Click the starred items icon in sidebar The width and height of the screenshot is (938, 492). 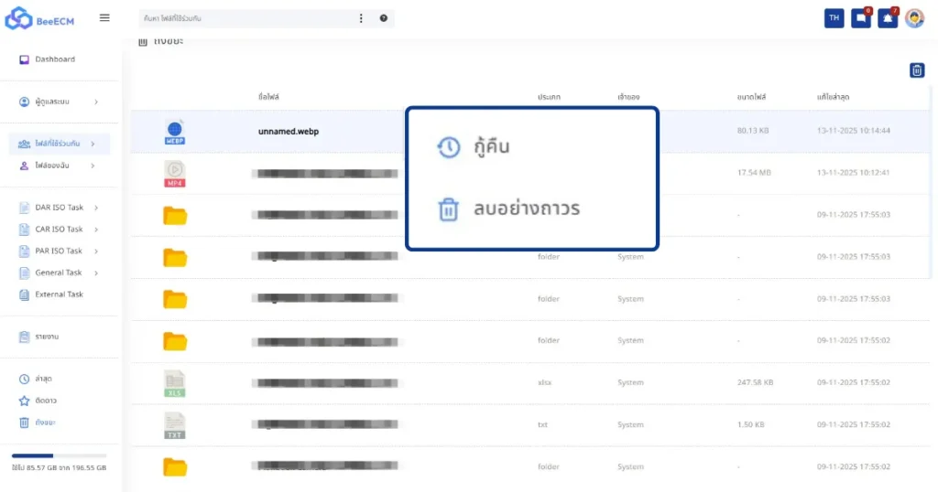(25, 401)
